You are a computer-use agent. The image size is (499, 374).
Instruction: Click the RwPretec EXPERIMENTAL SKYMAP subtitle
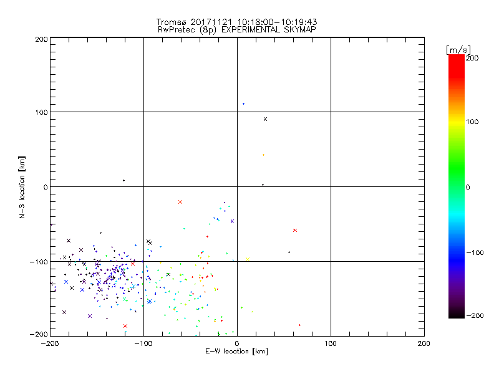tap(236, 29)
